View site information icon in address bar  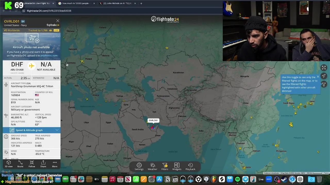click(24, 11)
